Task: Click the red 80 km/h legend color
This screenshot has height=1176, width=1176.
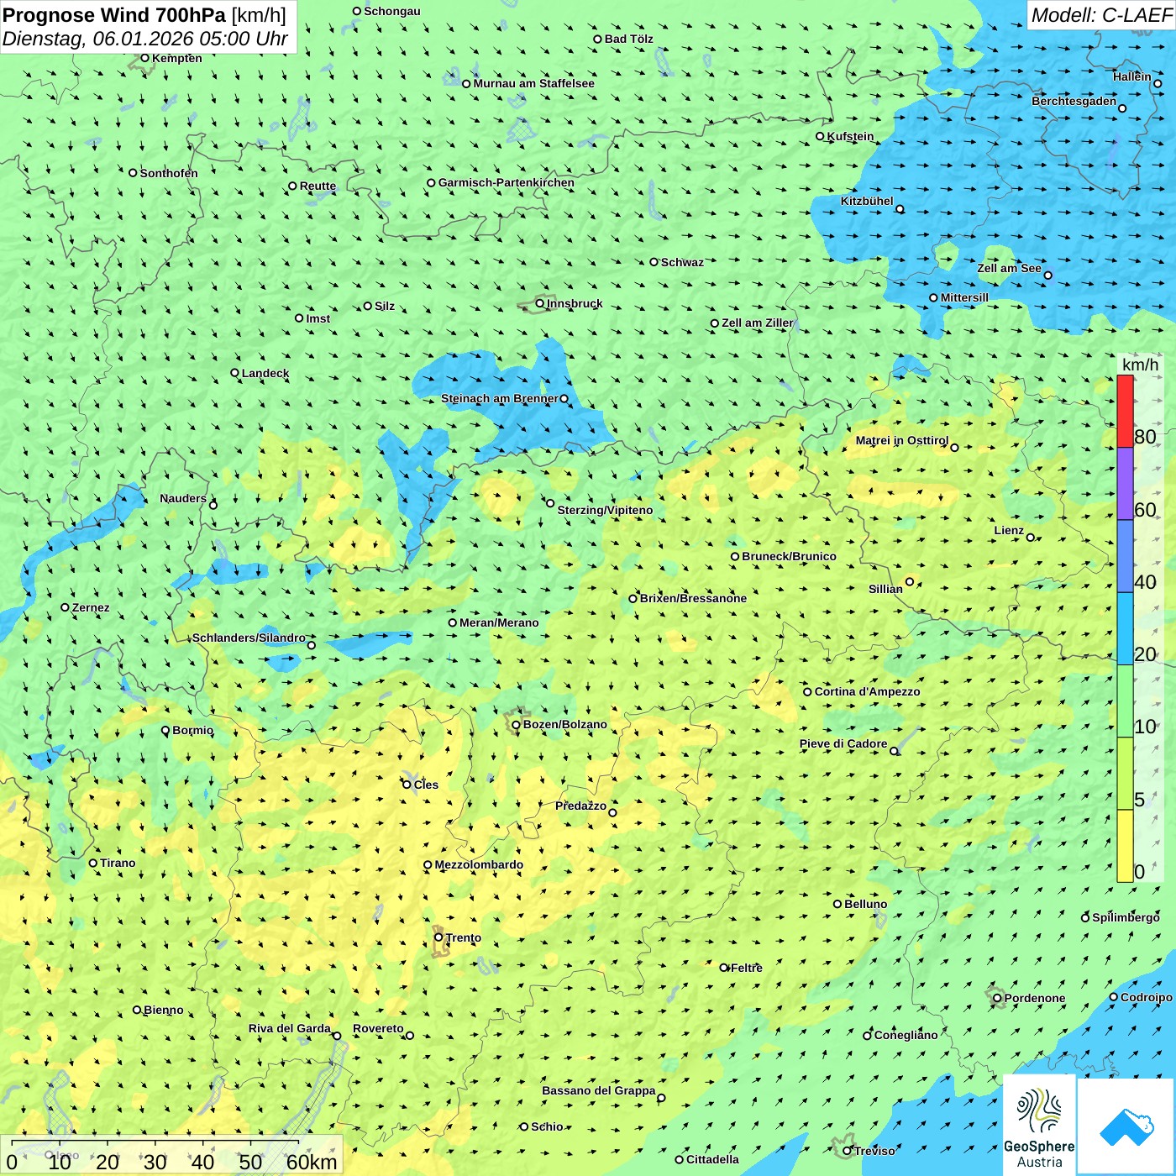Action: click(1125, 412)
